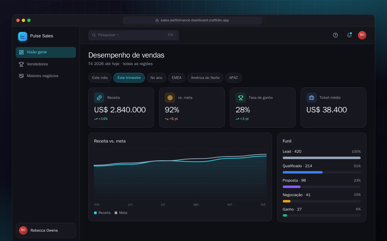The image size is (387, 241).
Task: Click the ⌘K shortcut badge
Action: pyautogui.click(x=171, y=35)
